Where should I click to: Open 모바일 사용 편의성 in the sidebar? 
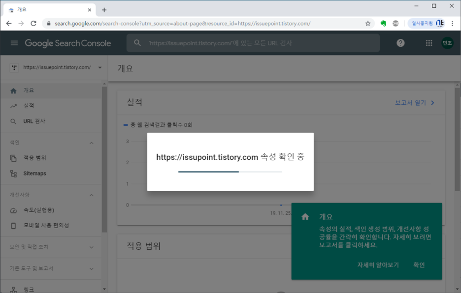pos(51,226)
